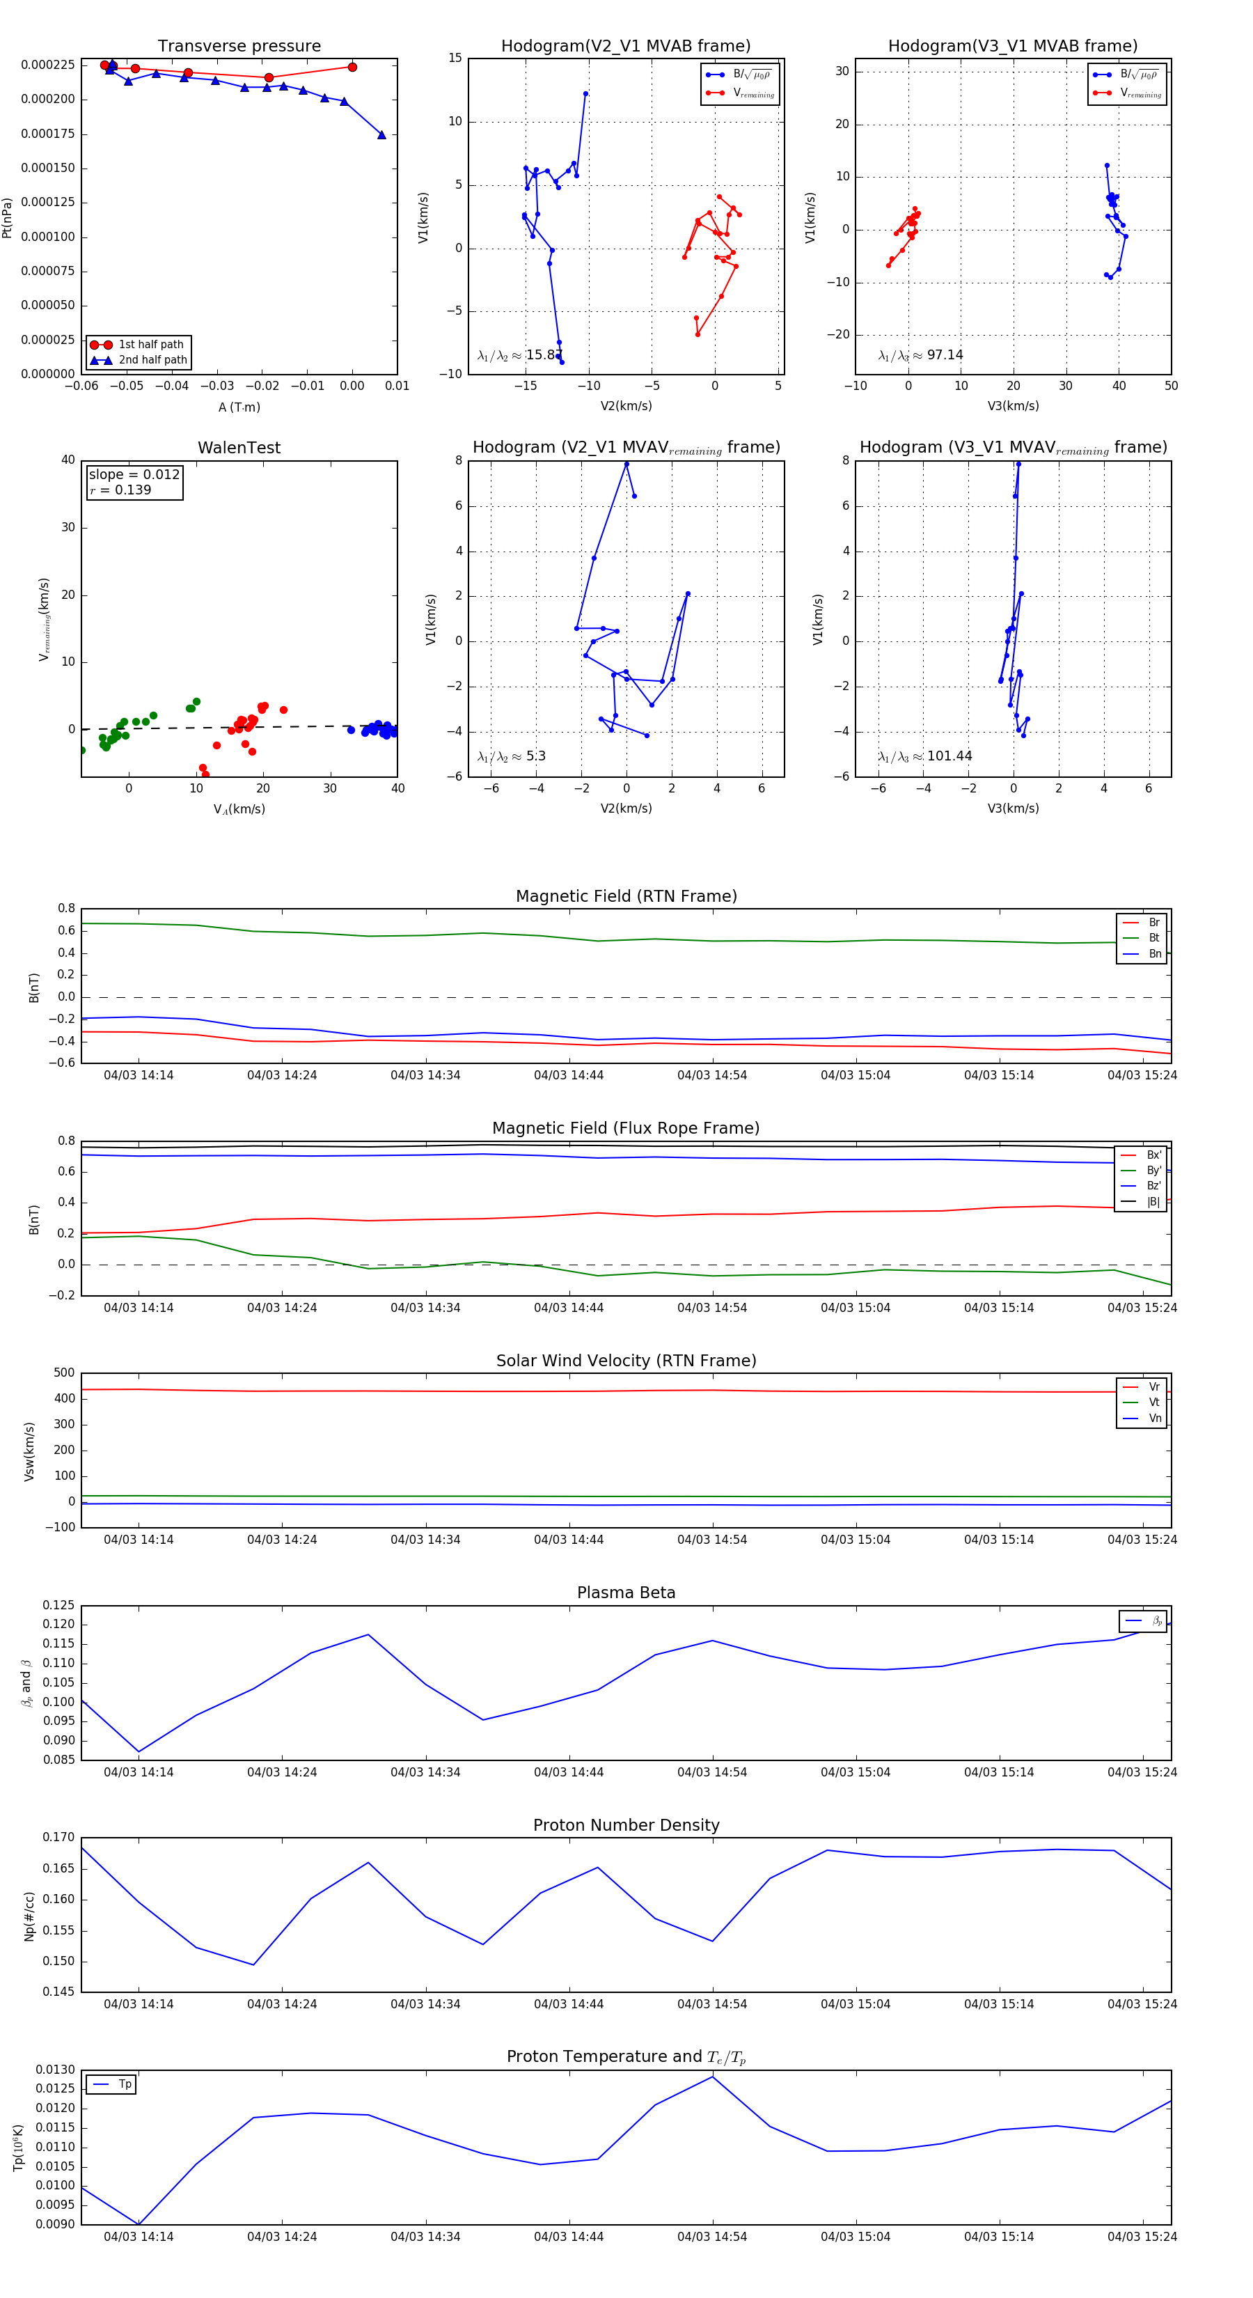1253x2298 pixels.
Task: Click the 'Tp' legend entry
Action: pos(111,2085)
